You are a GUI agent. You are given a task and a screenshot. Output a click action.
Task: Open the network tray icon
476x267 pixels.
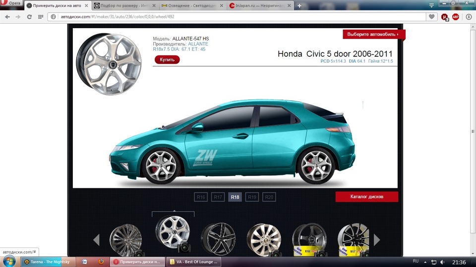coord(434,262)
